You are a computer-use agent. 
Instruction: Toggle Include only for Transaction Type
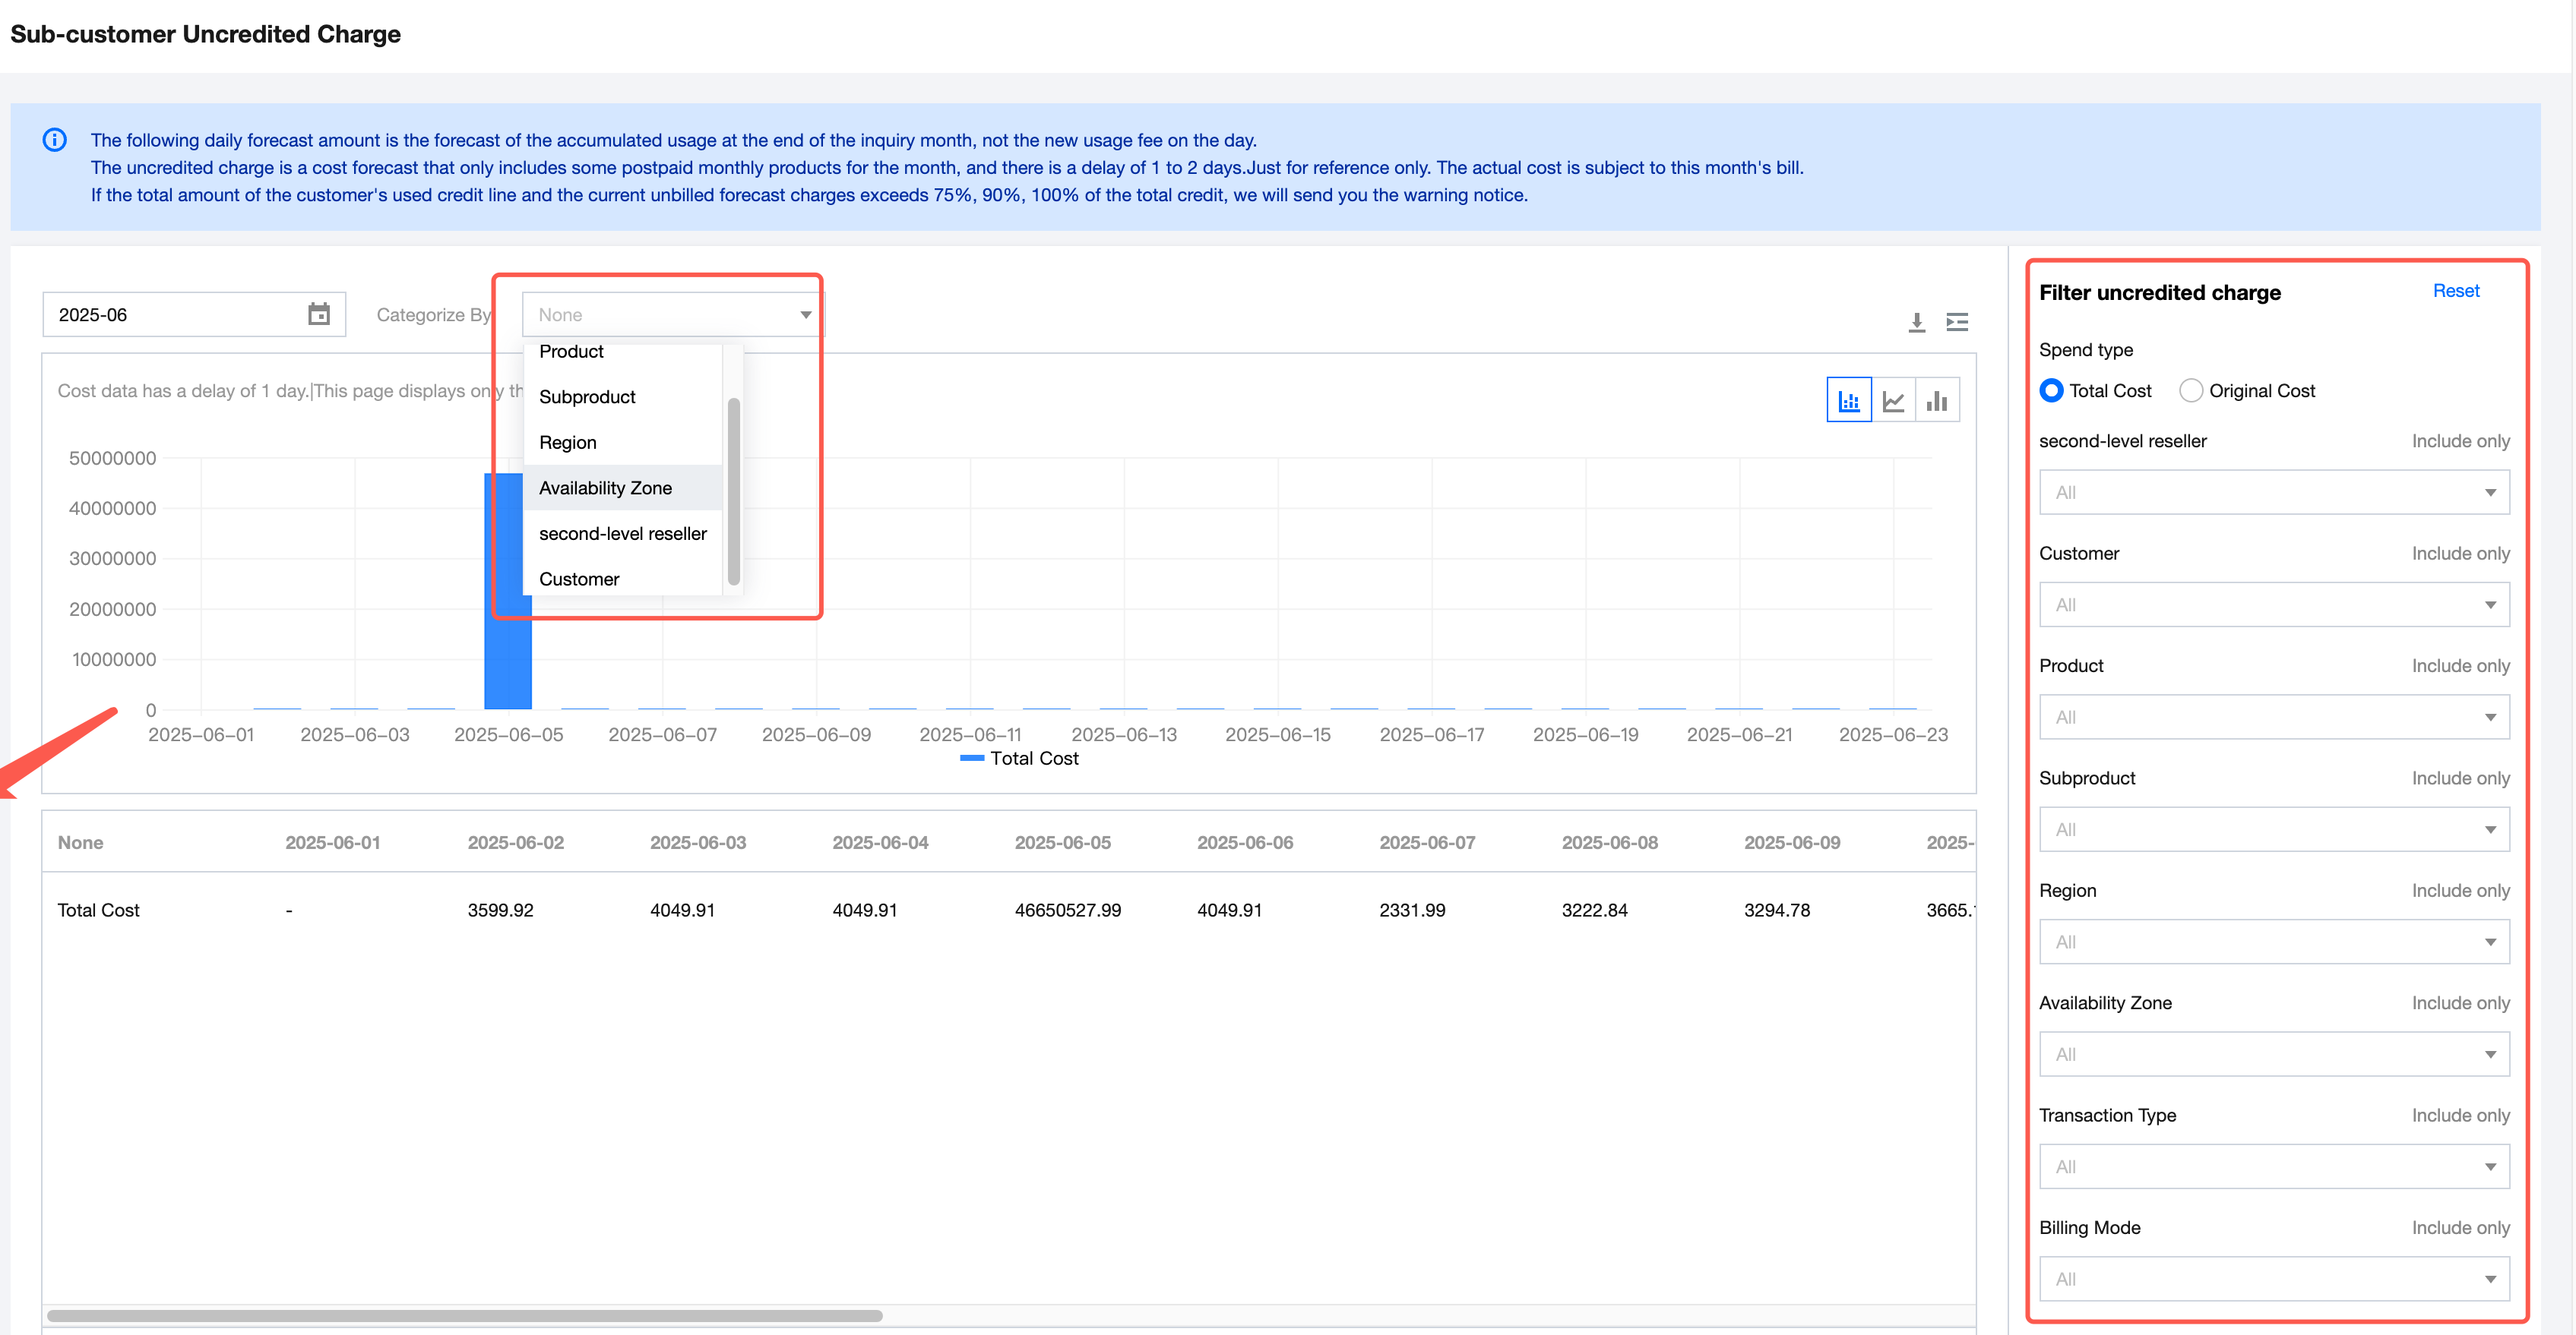click(2460, 1116)
